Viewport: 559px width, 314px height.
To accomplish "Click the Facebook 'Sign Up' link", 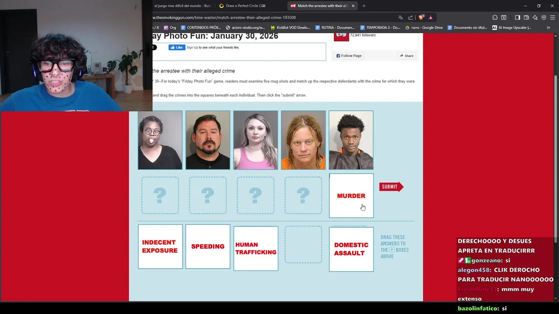I will [x=192, y=48].
